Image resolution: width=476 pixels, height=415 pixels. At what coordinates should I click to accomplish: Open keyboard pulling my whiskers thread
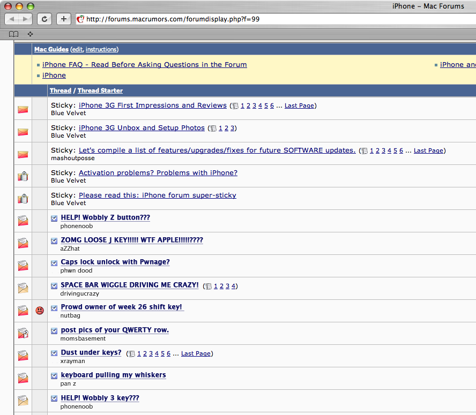tap(113, 375)
